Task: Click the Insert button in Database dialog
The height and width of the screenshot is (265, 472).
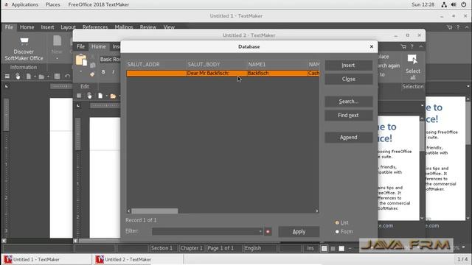Action: [348, 66]
